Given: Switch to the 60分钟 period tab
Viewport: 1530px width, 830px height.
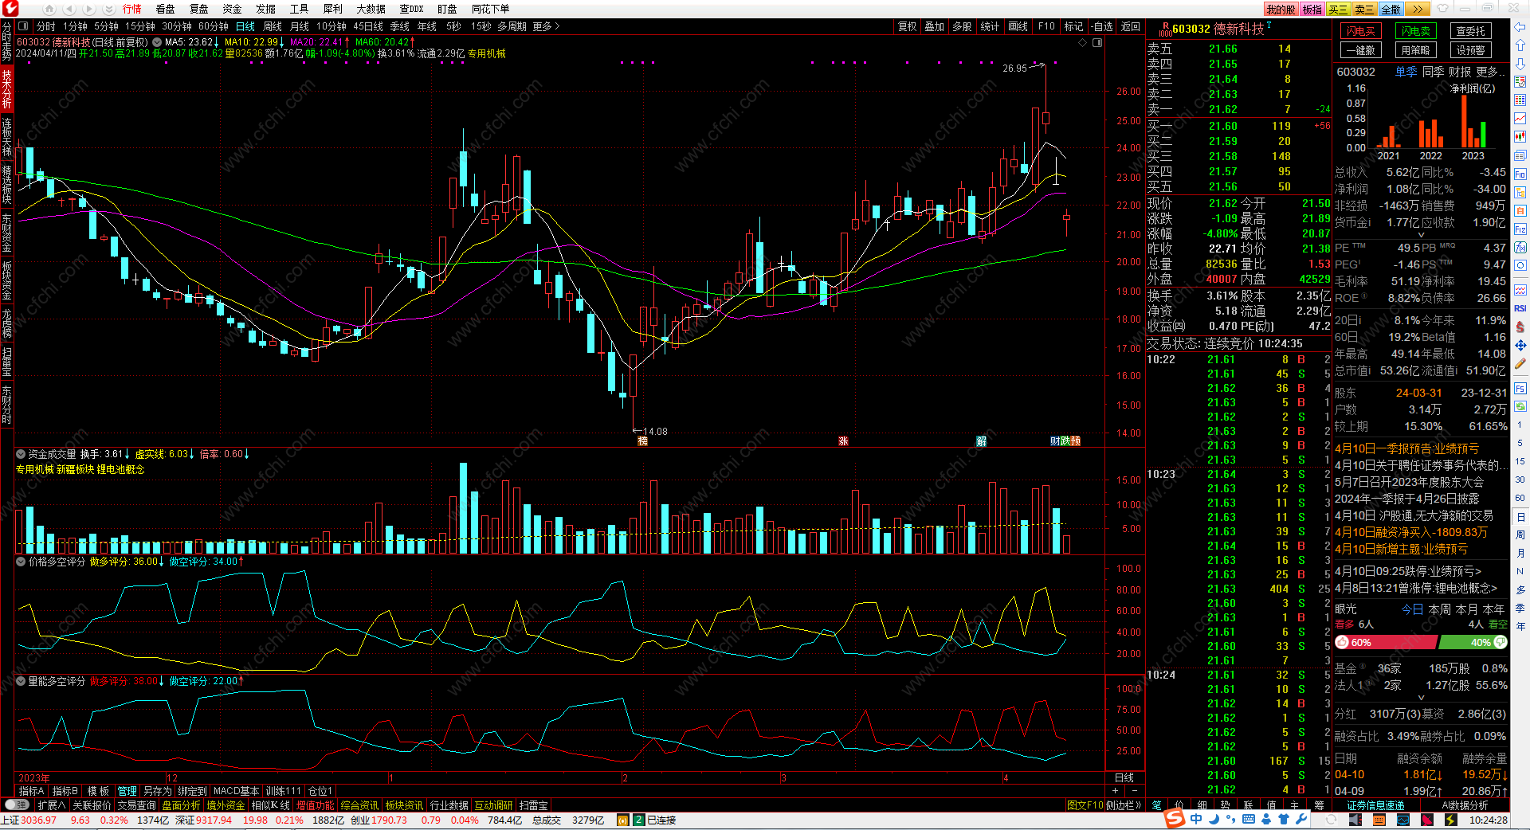Looking at the screenshot, I should pyautogui.click(x=214, y=26).
